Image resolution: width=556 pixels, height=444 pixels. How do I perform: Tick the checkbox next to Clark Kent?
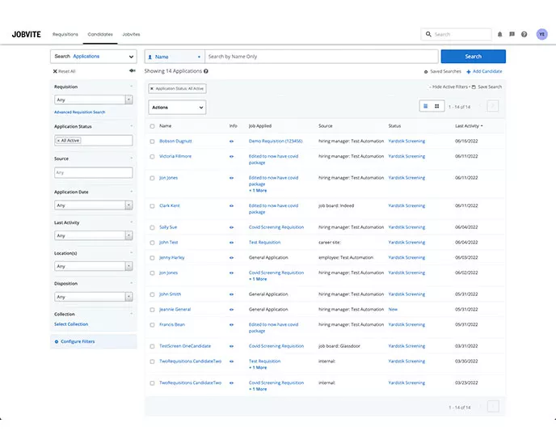[152, 206]
